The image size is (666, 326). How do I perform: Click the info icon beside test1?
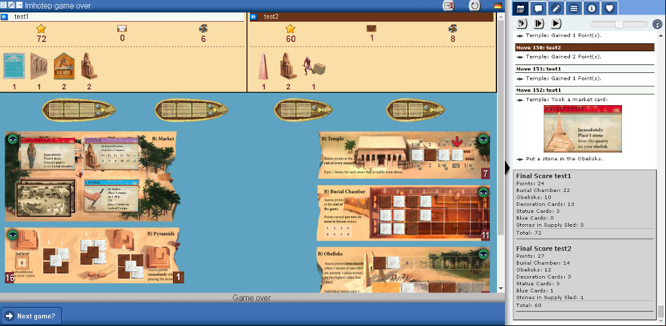(x=4, y=17)
